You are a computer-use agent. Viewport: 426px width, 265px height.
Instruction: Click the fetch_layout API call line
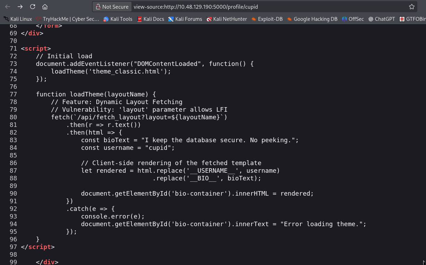[x=139, y=117]
